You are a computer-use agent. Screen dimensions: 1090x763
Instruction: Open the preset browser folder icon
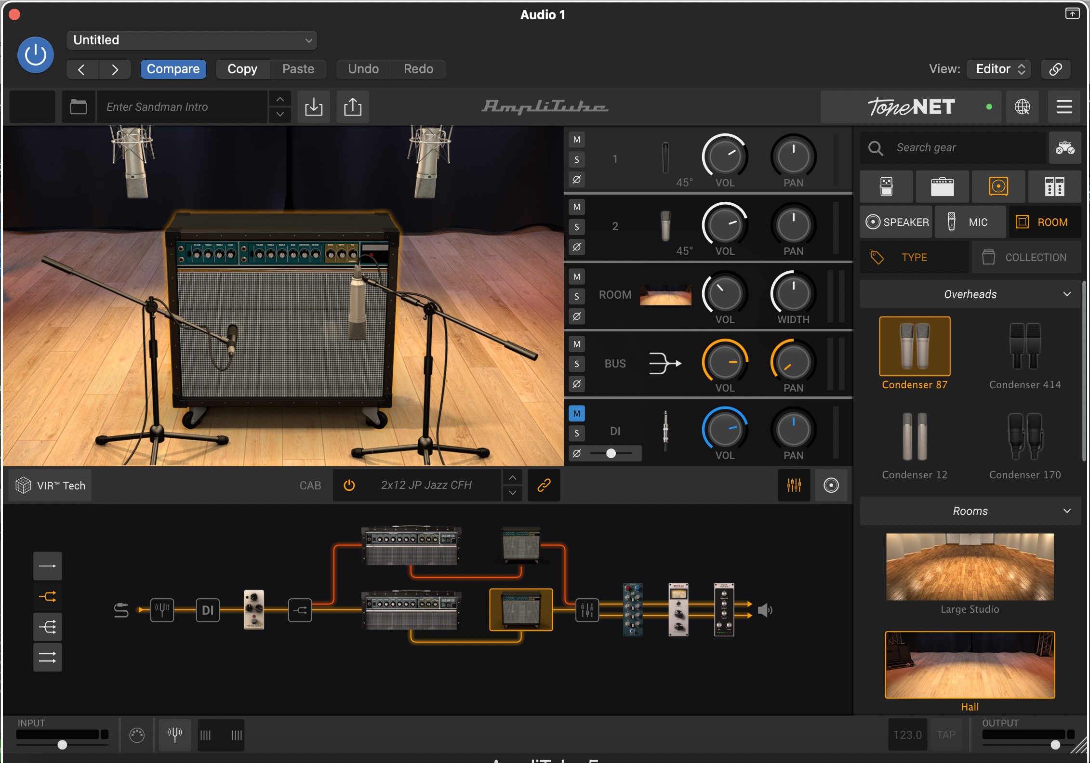click(78, 106)
